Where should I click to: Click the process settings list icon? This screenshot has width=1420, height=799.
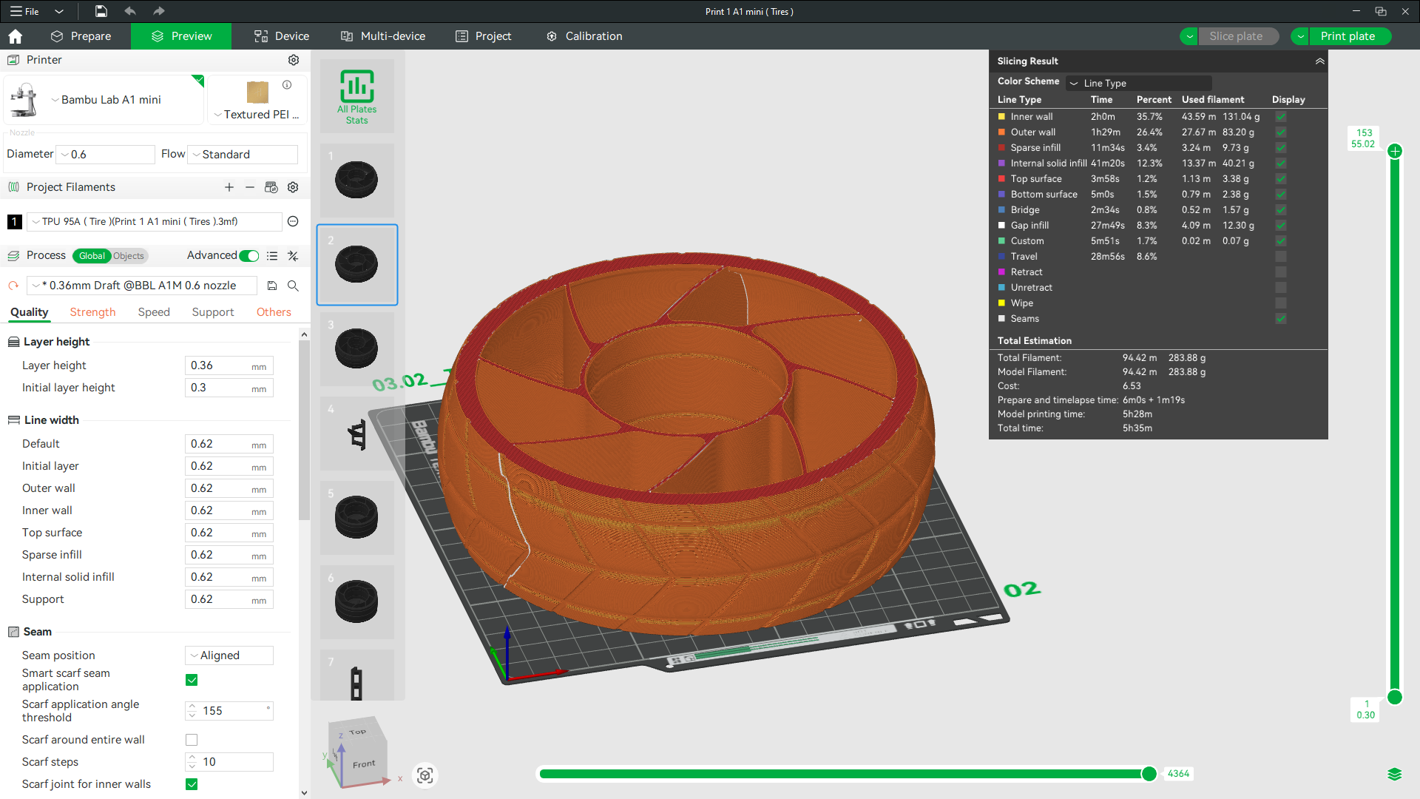click(x=272, y=256)
